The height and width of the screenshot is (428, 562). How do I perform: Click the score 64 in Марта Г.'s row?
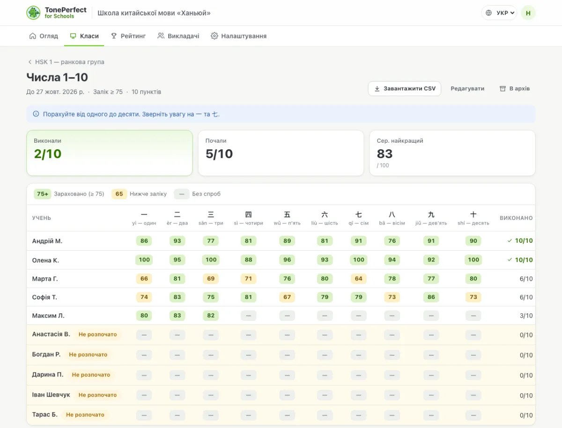tap(359, 279)
